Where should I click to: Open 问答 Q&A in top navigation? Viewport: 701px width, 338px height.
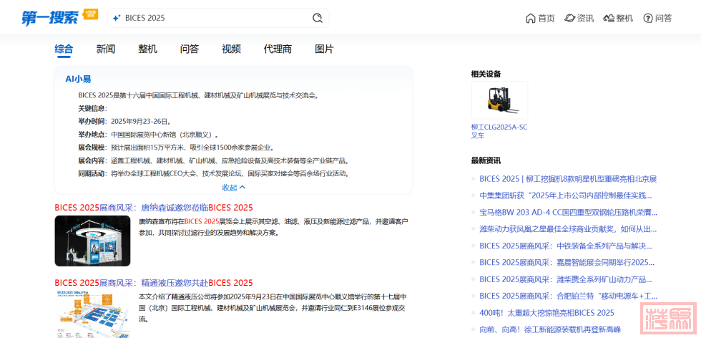(x=657, y=18)
